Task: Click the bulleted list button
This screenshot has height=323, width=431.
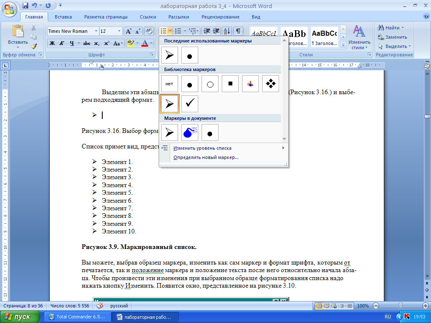Action: tap(164, 31)
